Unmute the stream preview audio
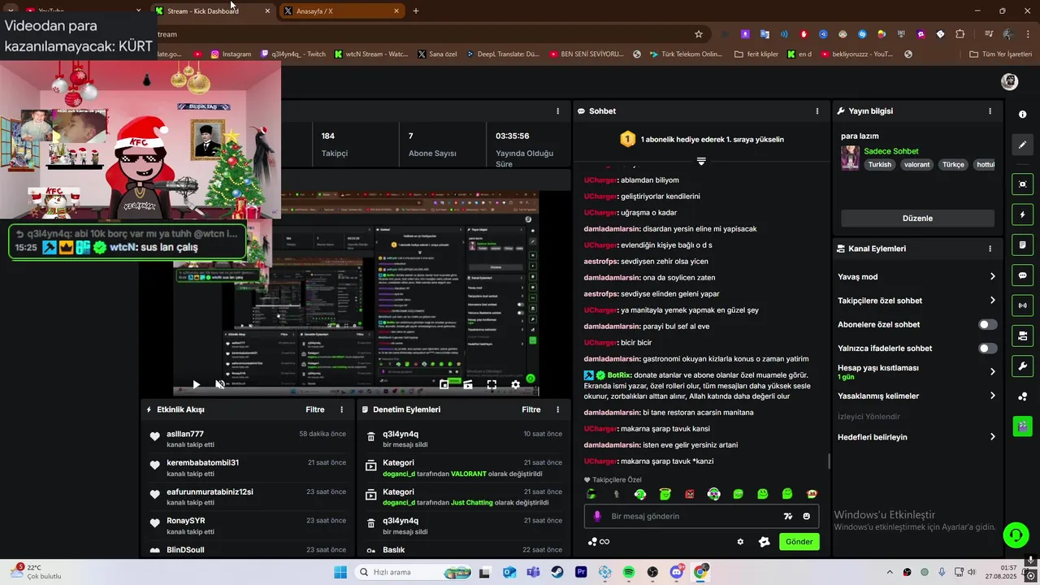The height and width of the screenshot is (585, 1040). pyautogui.click(x=219, y=384)
